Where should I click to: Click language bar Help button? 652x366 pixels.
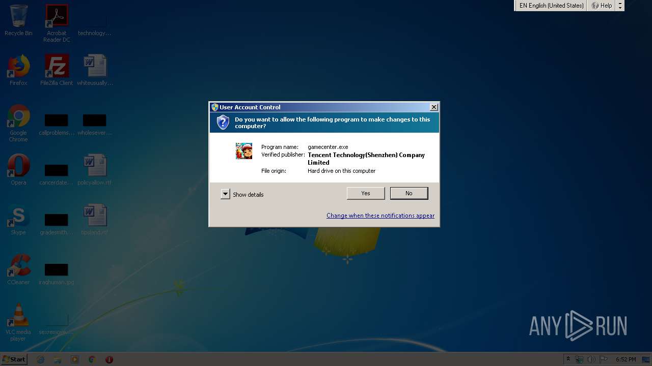click(x=602, y=6)
